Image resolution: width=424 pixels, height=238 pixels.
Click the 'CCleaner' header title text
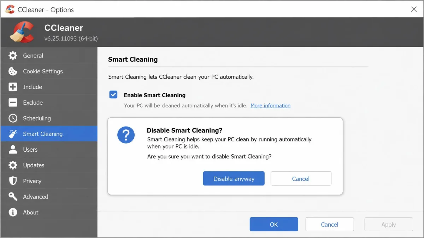pyautogui.click(x=64, y=28)
